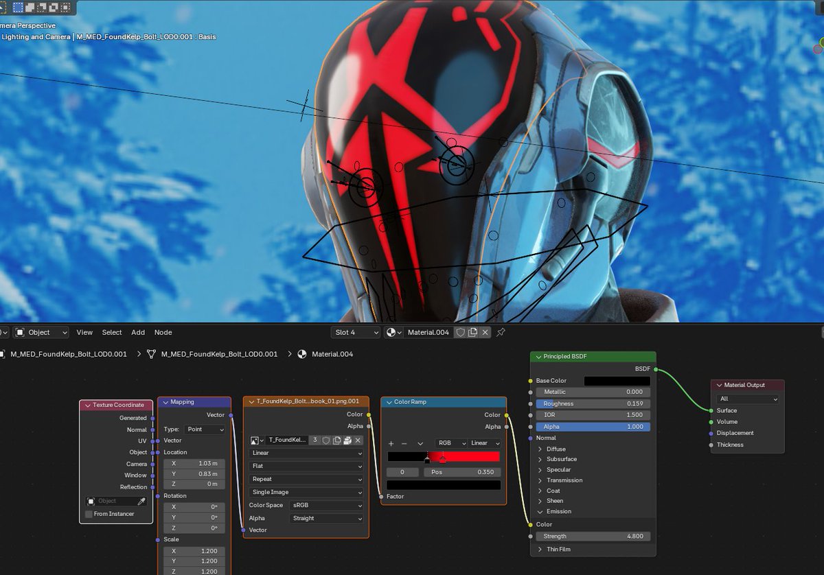Screen dimensions: 824x575
Task: Adjust the Roughness 0.159 slider
Action: [x=593, y=403]
